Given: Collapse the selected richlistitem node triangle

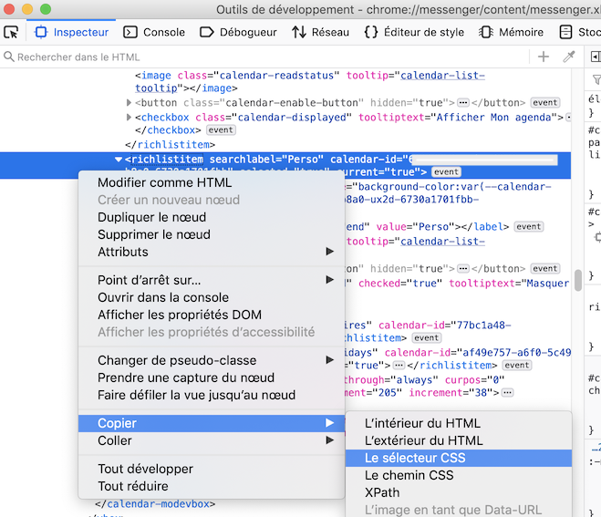Looking at the screenshot, I should [x=119, y=160].
